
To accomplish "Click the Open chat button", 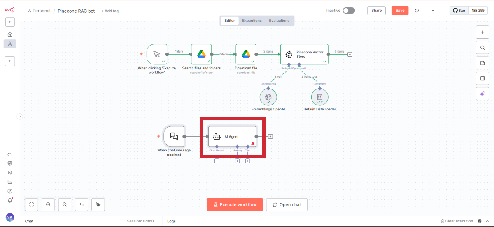I will click(287, 205).
